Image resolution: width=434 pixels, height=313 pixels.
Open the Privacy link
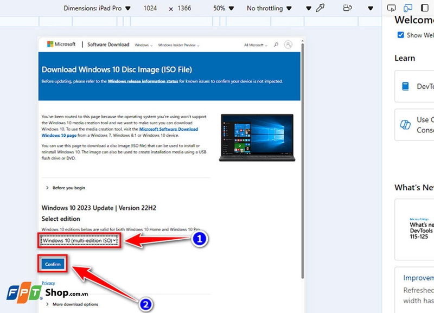pos(48,283)
